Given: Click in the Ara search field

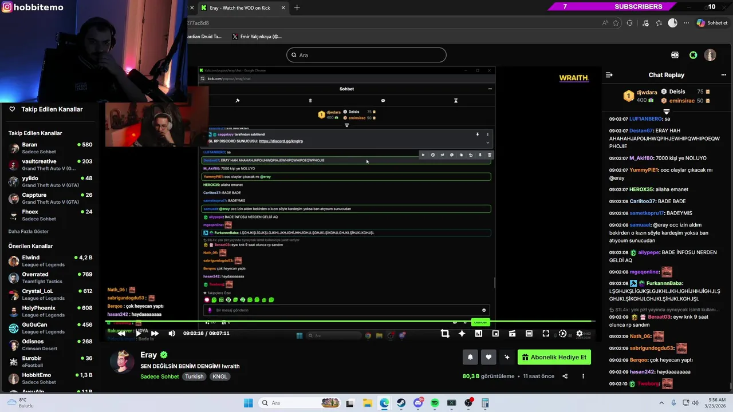Looking at the screenshot, I should (366, 55).
